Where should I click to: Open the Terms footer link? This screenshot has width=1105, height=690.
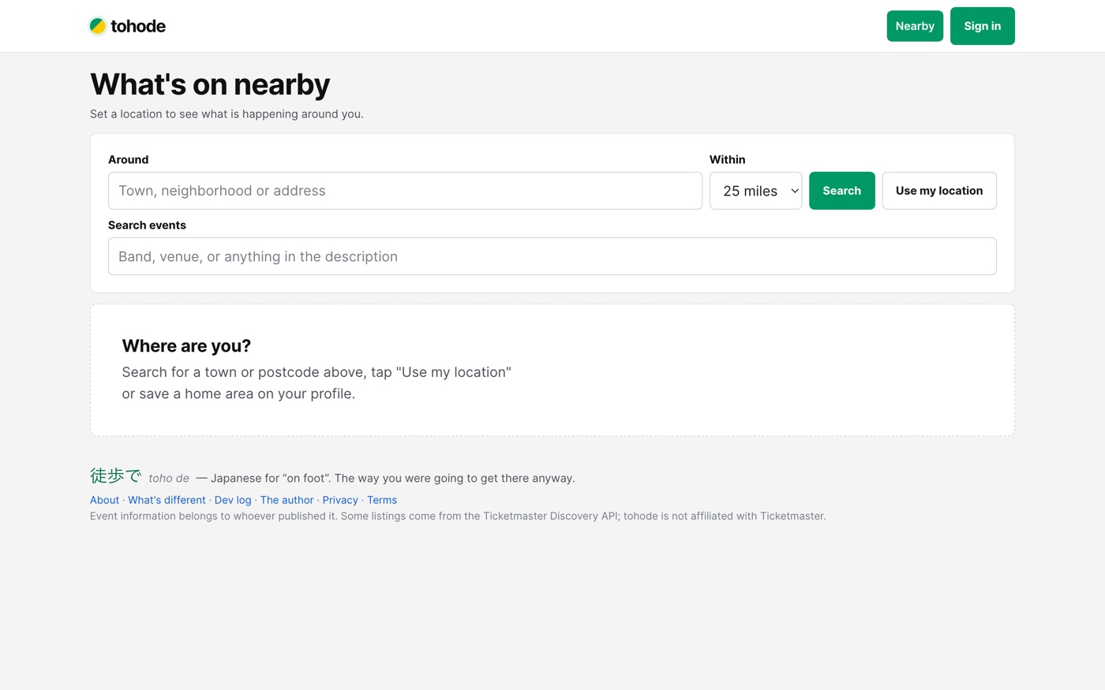[x=382, y=500]
